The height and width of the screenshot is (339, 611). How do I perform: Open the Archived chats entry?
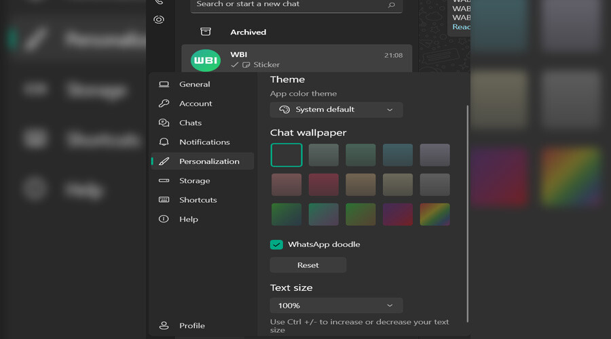click(x=248, y=32)
